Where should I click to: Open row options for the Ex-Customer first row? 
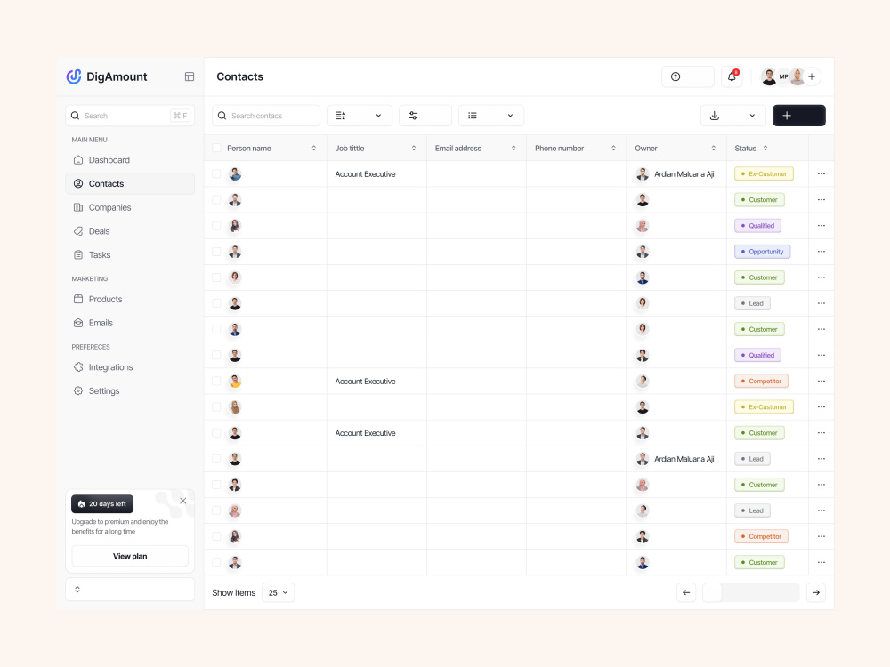pyautogui.click(x=821, y=174)
